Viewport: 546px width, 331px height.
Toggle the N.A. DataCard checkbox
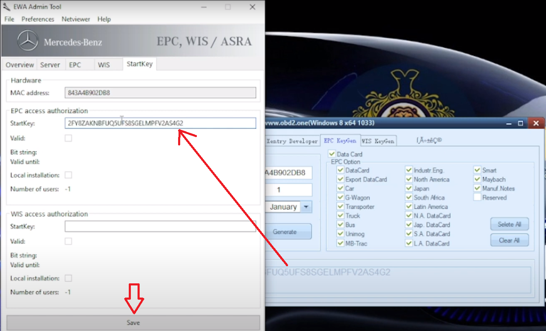point(409,216)
